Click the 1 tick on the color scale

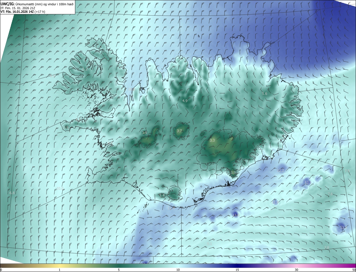click(60, 270)
